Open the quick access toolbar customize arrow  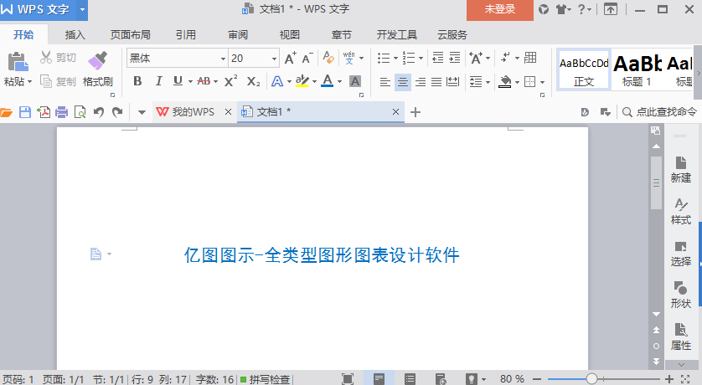[142, 112]
